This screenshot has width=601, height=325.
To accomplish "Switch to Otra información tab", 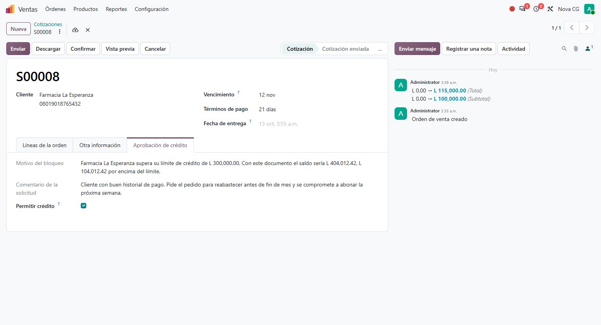I will pyautogui.click(x=100, y=145).
